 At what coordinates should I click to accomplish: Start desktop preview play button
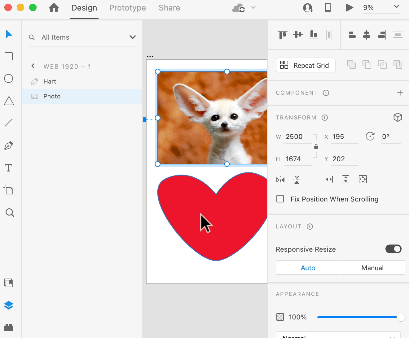(350, 7)
